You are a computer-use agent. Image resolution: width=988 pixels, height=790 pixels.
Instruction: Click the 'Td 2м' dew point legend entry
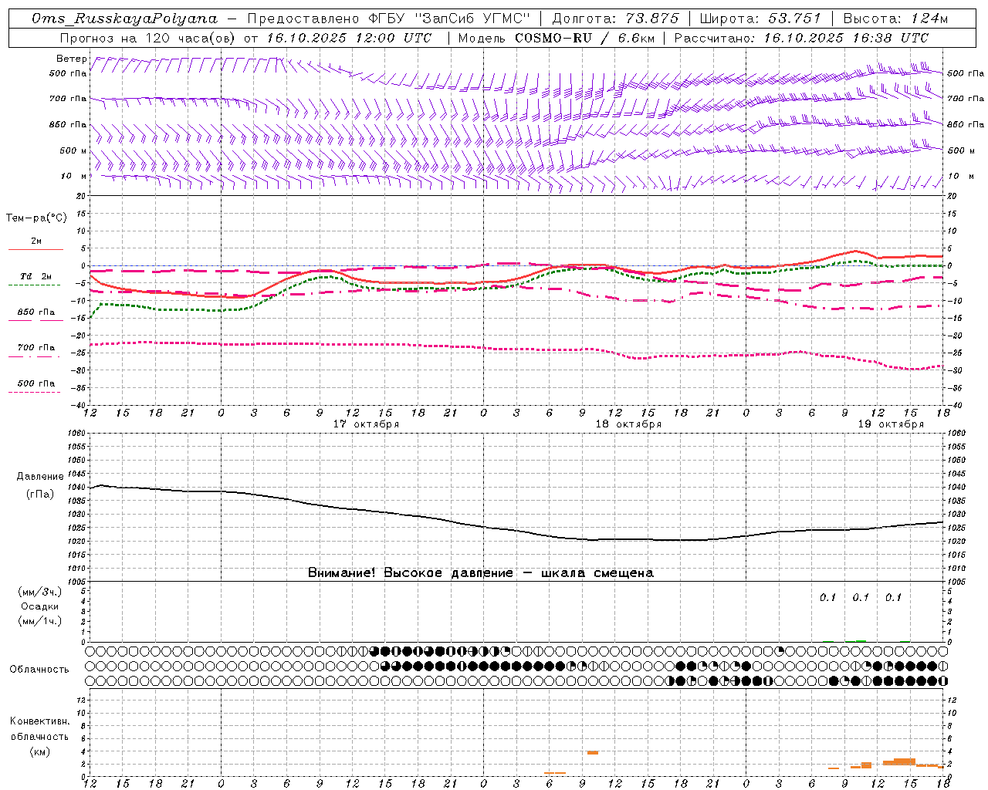point(36,276)
